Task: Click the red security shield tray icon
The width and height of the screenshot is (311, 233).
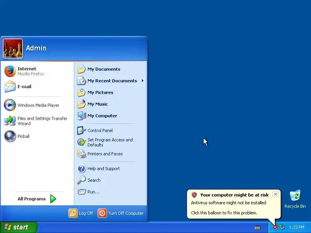Action: [x=275, y=227]
